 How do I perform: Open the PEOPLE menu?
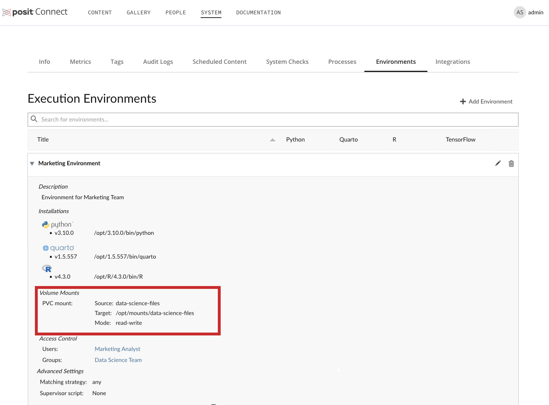(176, 13)
